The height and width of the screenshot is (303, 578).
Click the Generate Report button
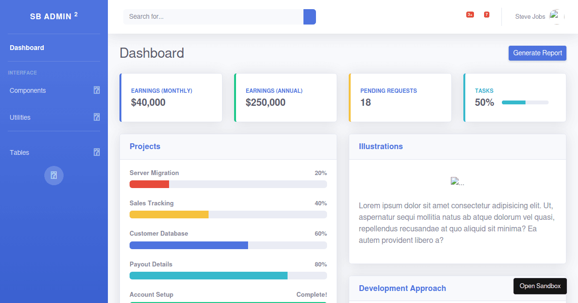tap(537, 53)
